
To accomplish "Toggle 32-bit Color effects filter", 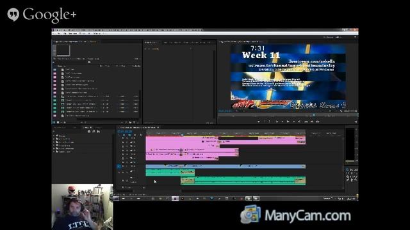I will point(94,132).
